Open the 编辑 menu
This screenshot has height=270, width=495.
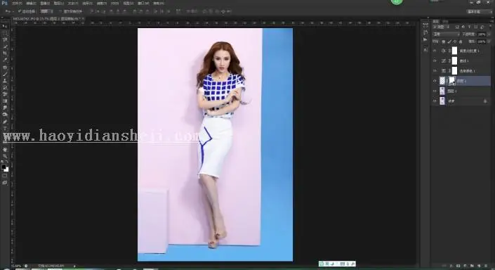[31, 3]
